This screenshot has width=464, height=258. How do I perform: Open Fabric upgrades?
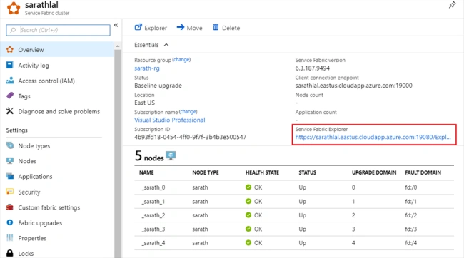coord(40,223)
